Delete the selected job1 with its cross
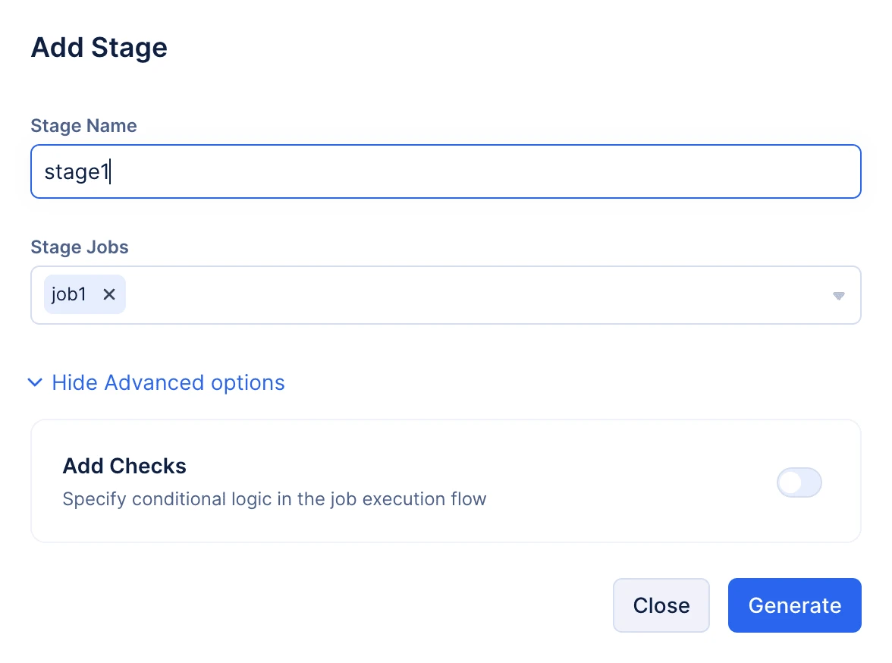This screenshot has height=663, width=892. click(x=109, y=294)
